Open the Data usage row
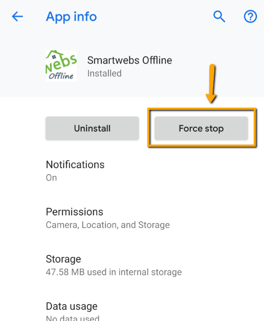 132,311
